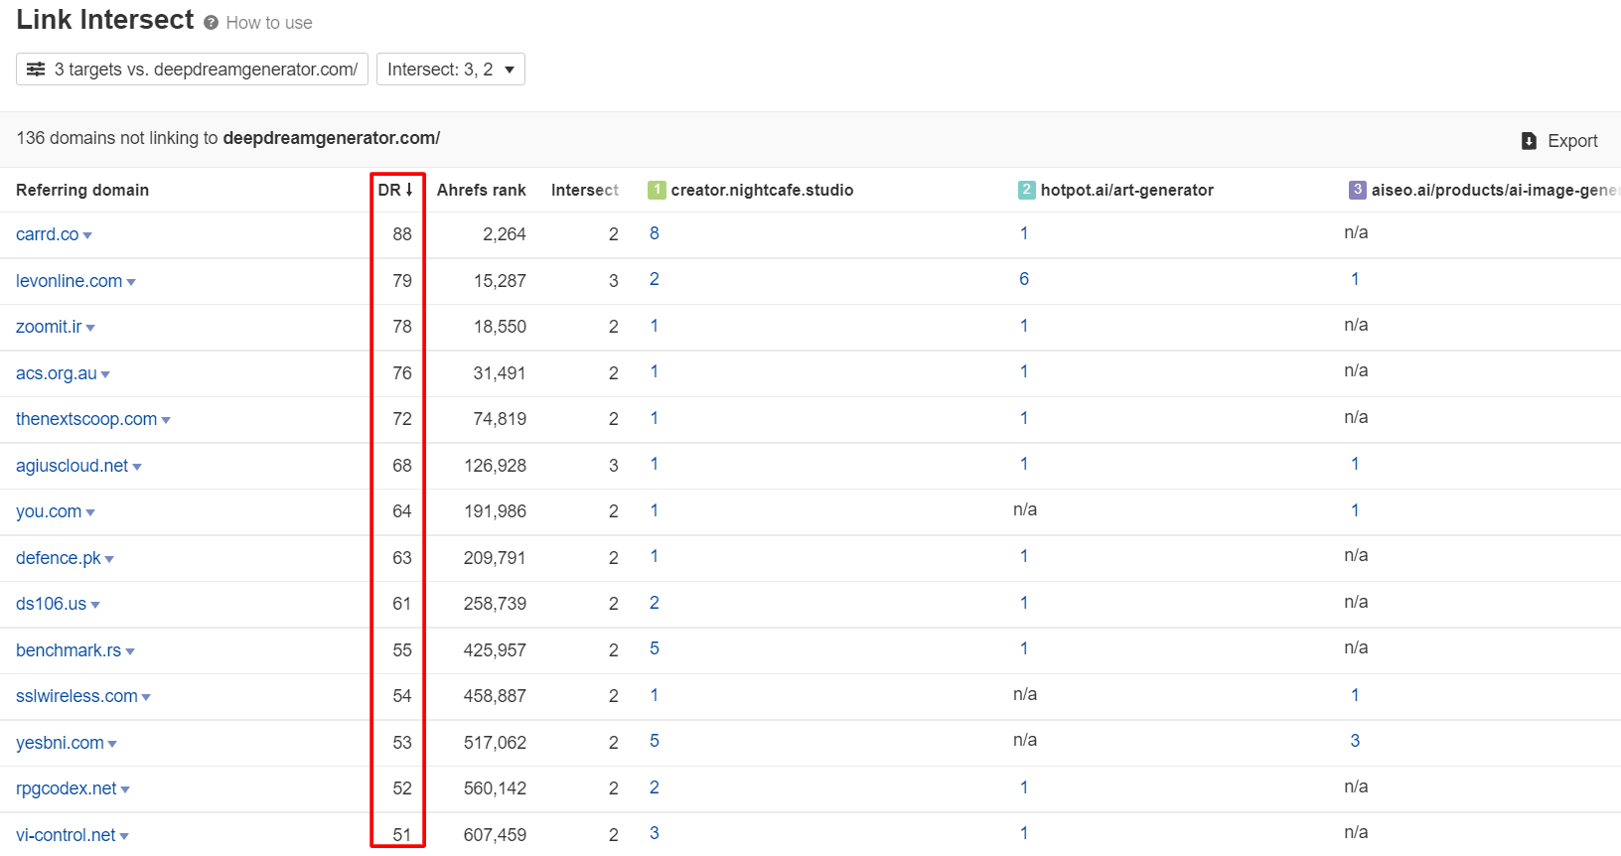
Task: Expand the carrd.co domain dropdown arrow
Action: click(x=87, y=235)
